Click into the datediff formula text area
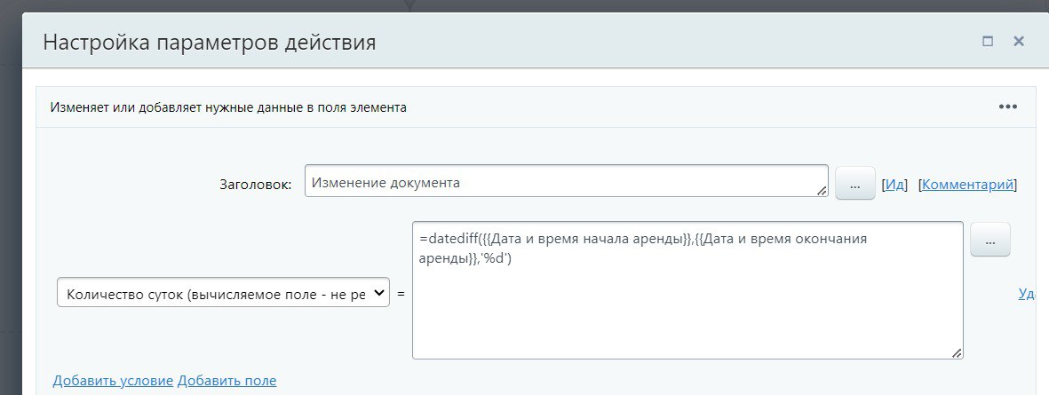Image resolution: width=1049 pixels, height=395 pixels. (687, 302)
